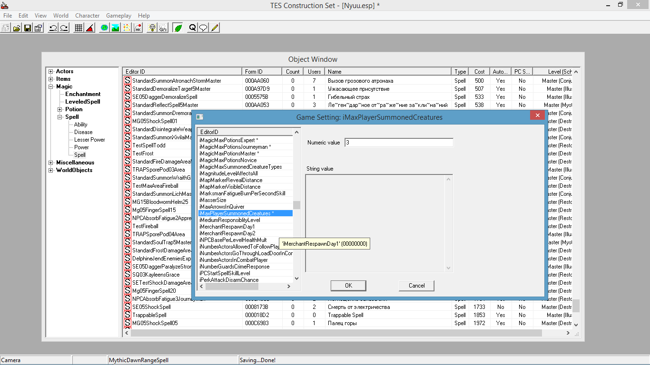The height and width of the screenshot is (365, 650).
Task: Click the floppy disk Save icon
Action: [x=28, y=28]
